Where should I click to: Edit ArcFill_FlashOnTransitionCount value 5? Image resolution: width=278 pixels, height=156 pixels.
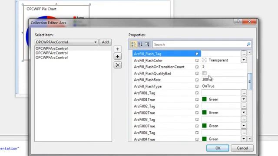[224, 66]
